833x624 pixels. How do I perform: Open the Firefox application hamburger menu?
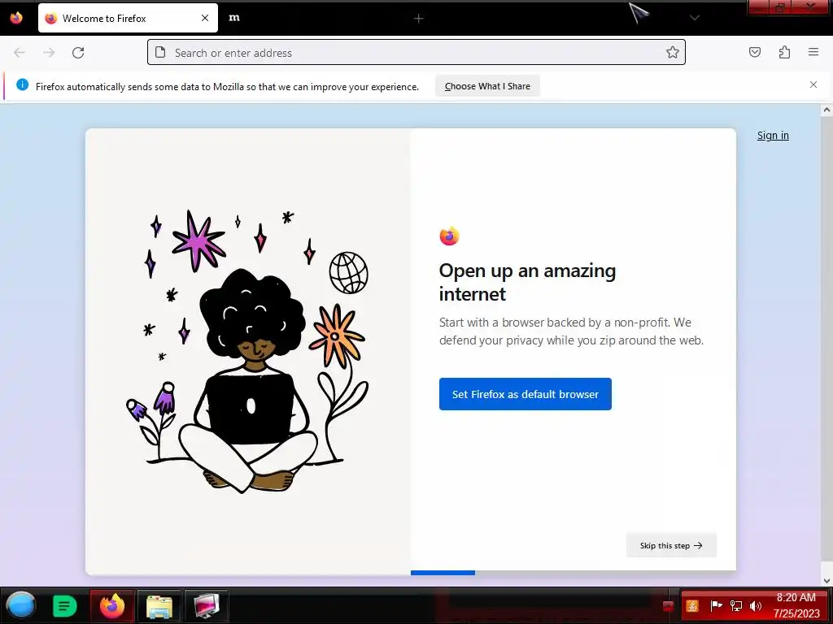click(813, 52)
